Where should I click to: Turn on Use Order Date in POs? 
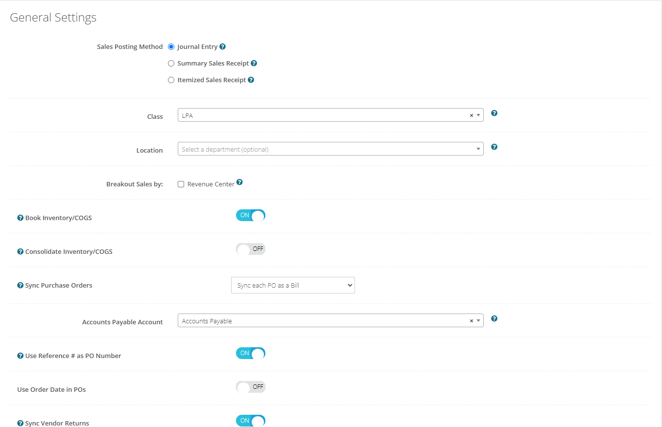tap(251, 387)
